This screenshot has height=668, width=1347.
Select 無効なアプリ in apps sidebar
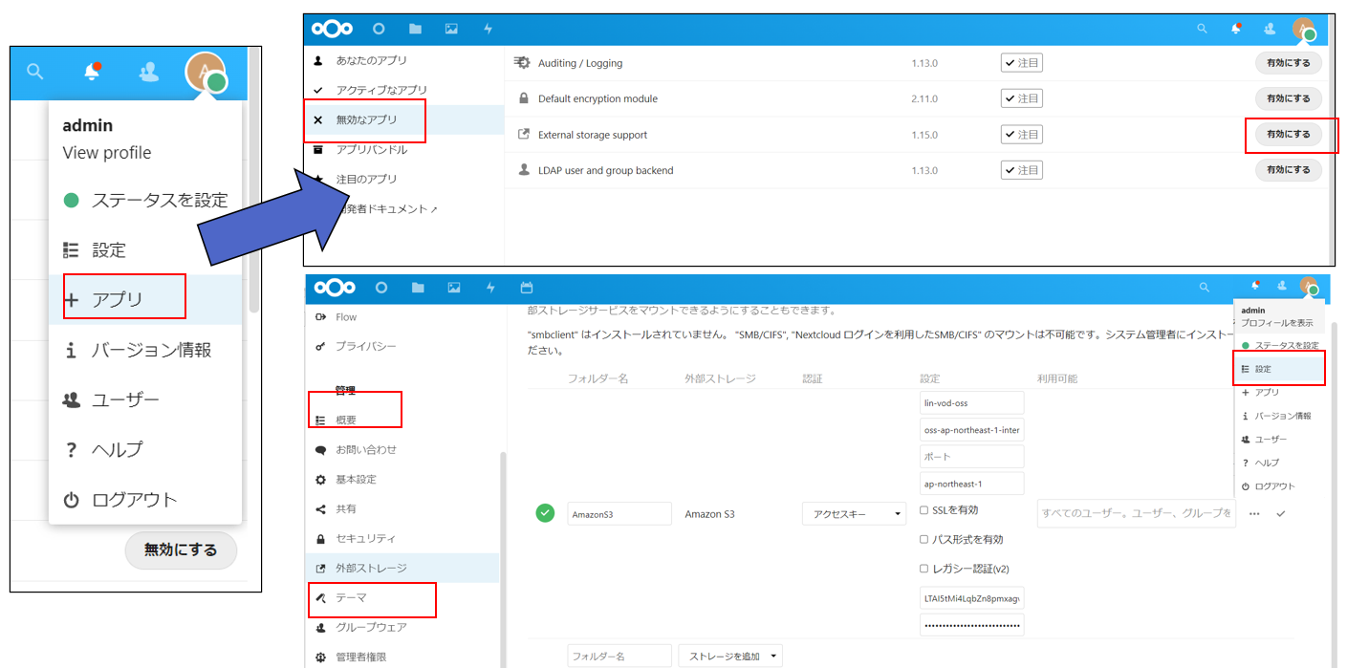tap(366, 120)
